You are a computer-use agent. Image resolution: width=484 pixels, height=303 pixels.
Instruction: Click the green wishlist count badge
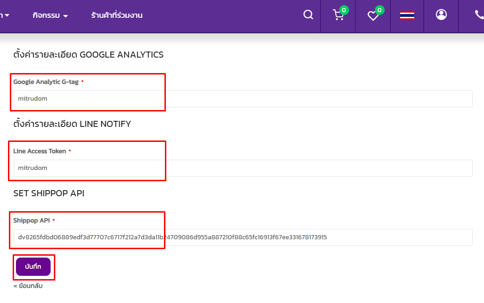380,10
